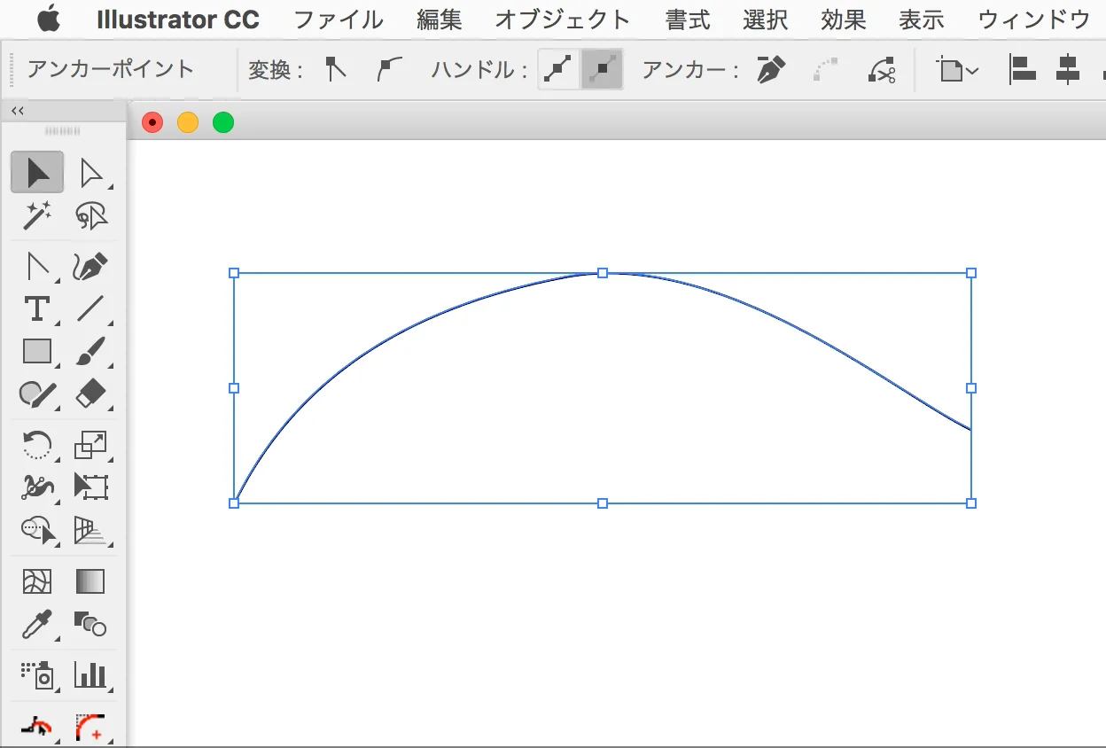This screenshot has width=1106, height=748.
Task: Select the Curvature pen tool
Action: click(91, 266)
